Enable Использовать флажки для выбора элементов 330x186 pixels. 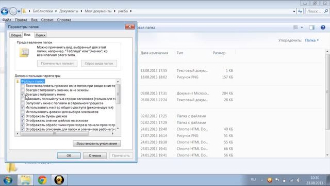(23, 112)
